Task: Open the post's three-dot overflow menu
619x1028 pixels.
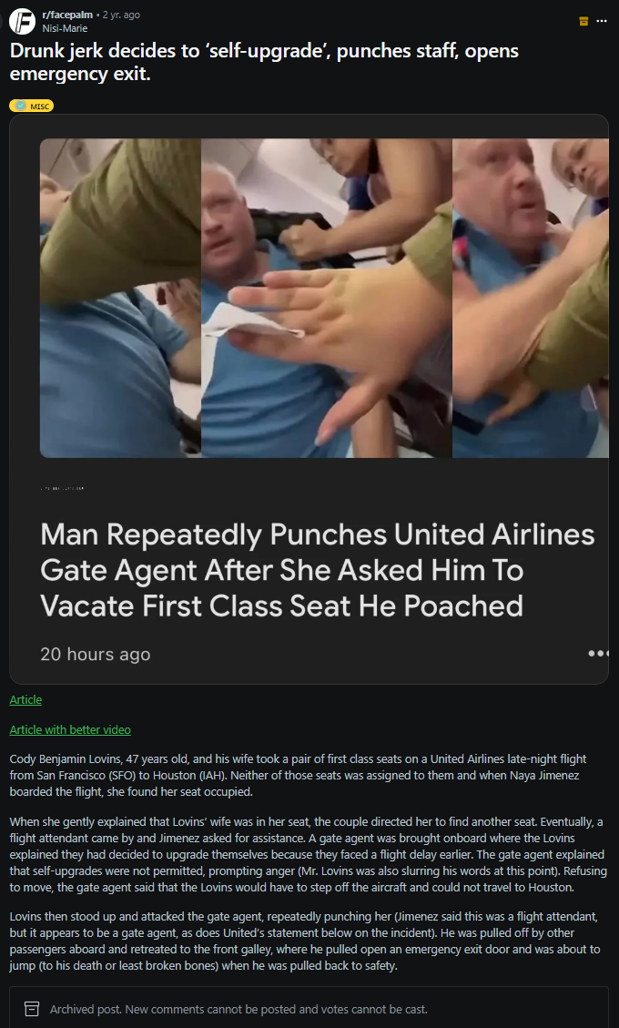Action: click(x=602, y=21)
